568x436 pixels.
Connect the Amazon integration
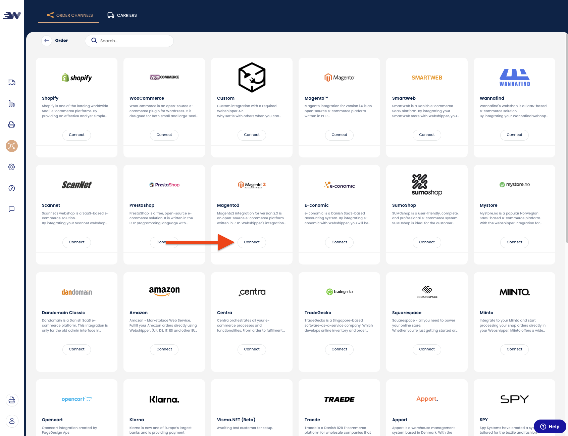click(164, 349)
